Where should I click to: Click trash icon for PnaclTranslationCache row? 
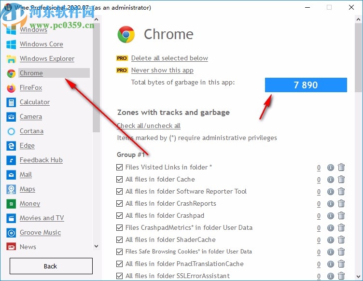(341, 264)
